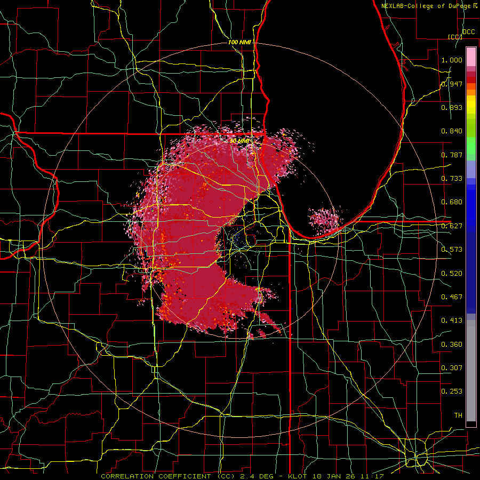
Task: Click the 100 NMI range ring label
Action: pyautogui.click(x=239, y=42)
